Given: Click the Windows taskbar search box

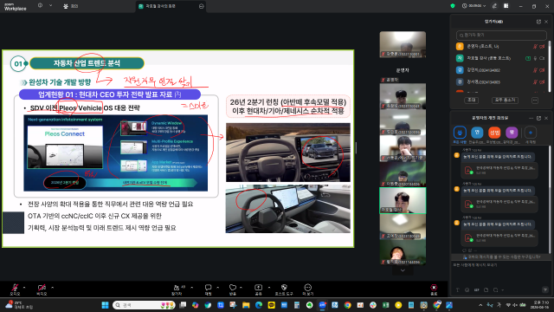Looking at the screenshot, I should click(144, 305).
